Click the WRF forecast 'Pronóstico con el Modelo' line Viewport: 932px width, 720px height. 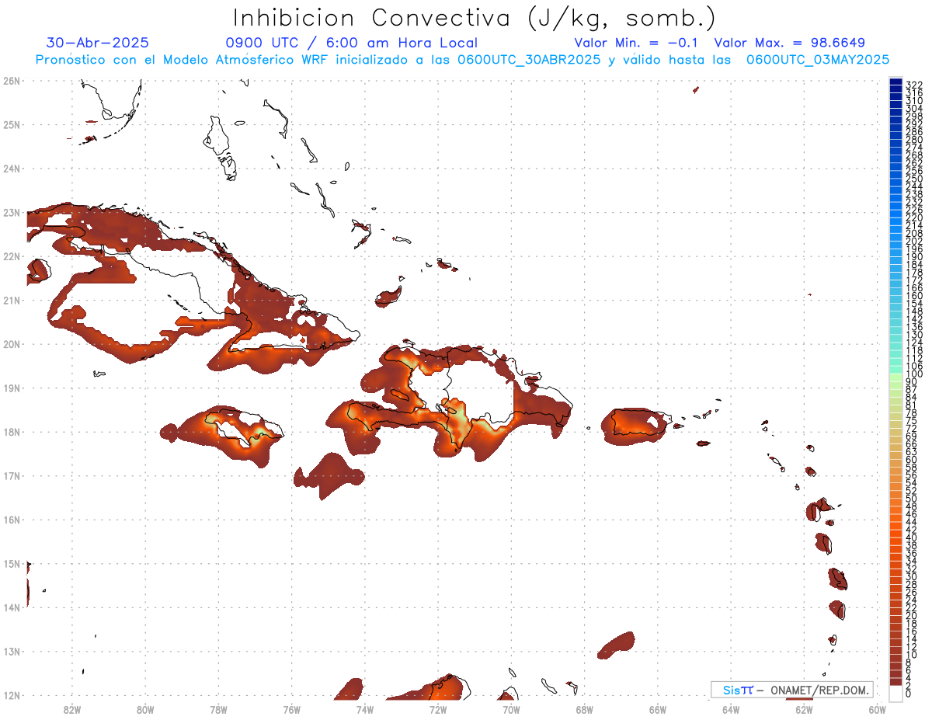(x=462, y=60)
